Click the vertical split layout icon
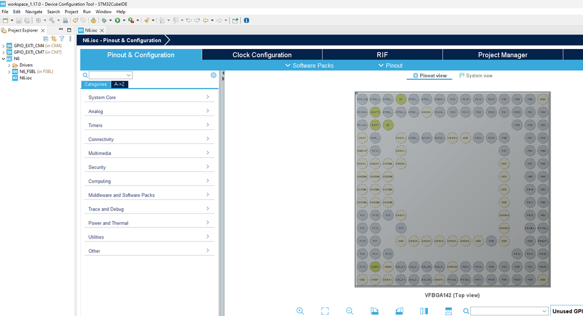Viewport: 583px width, 316px height. (424, 311)
